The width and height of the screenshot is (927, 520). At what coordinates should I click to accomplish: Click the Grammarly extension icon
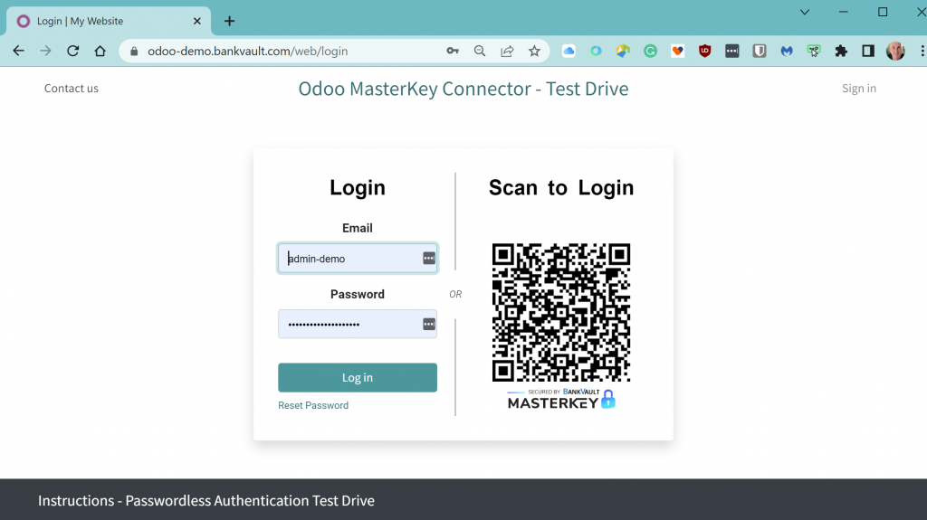click(650, 52)
